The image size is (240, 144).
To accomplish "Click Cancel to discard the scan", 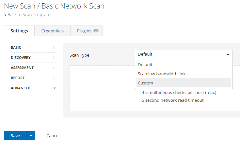I will [x=53, y=135].
